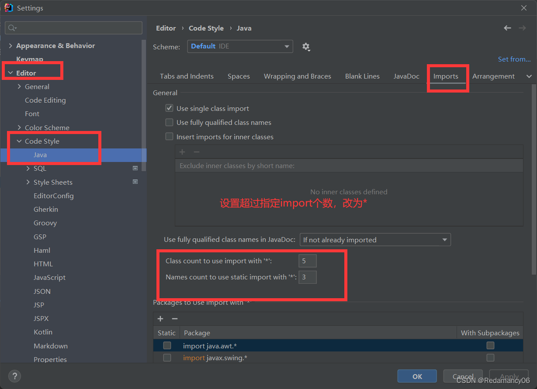Switch to the JavaDoc tab
Viewport: 537px width, 389px height.
tap(406, 76)
